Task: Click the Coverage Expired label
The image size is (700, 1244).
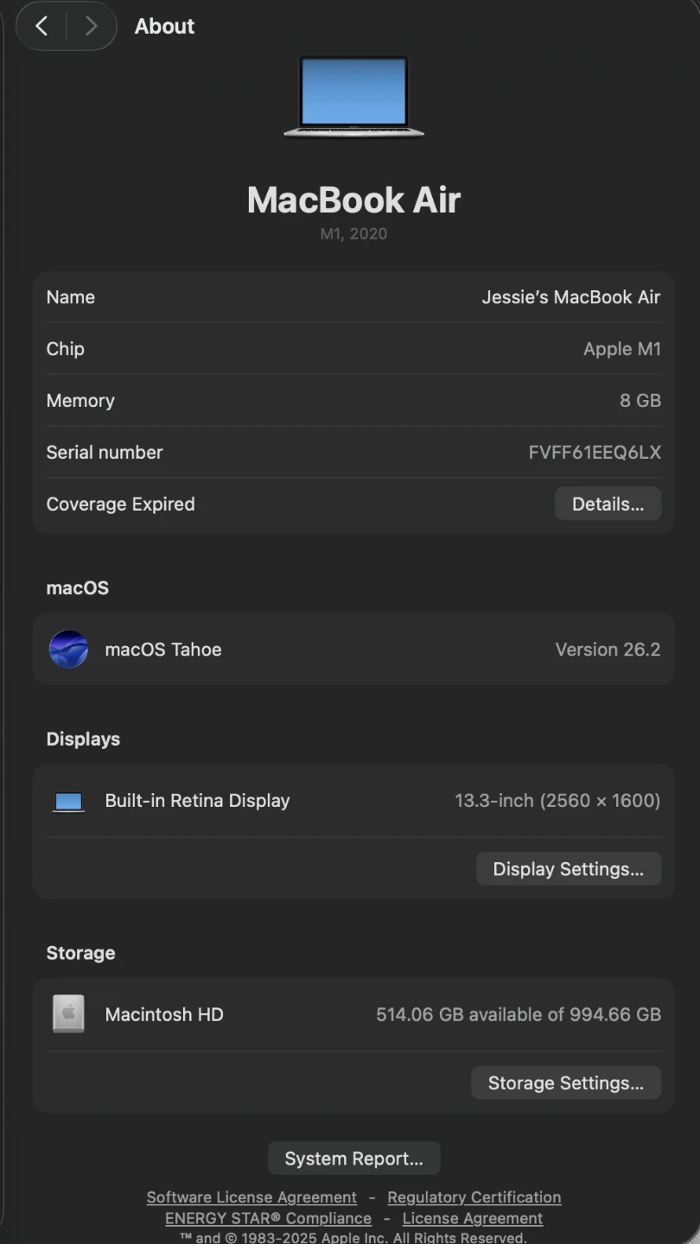Action: point(120,505)
